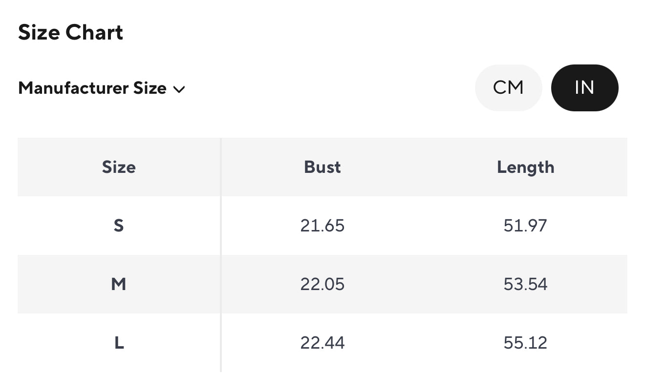Select the 55.12 length cell
This screenshot has width=645, height=376.
click(x=525, y=343)
